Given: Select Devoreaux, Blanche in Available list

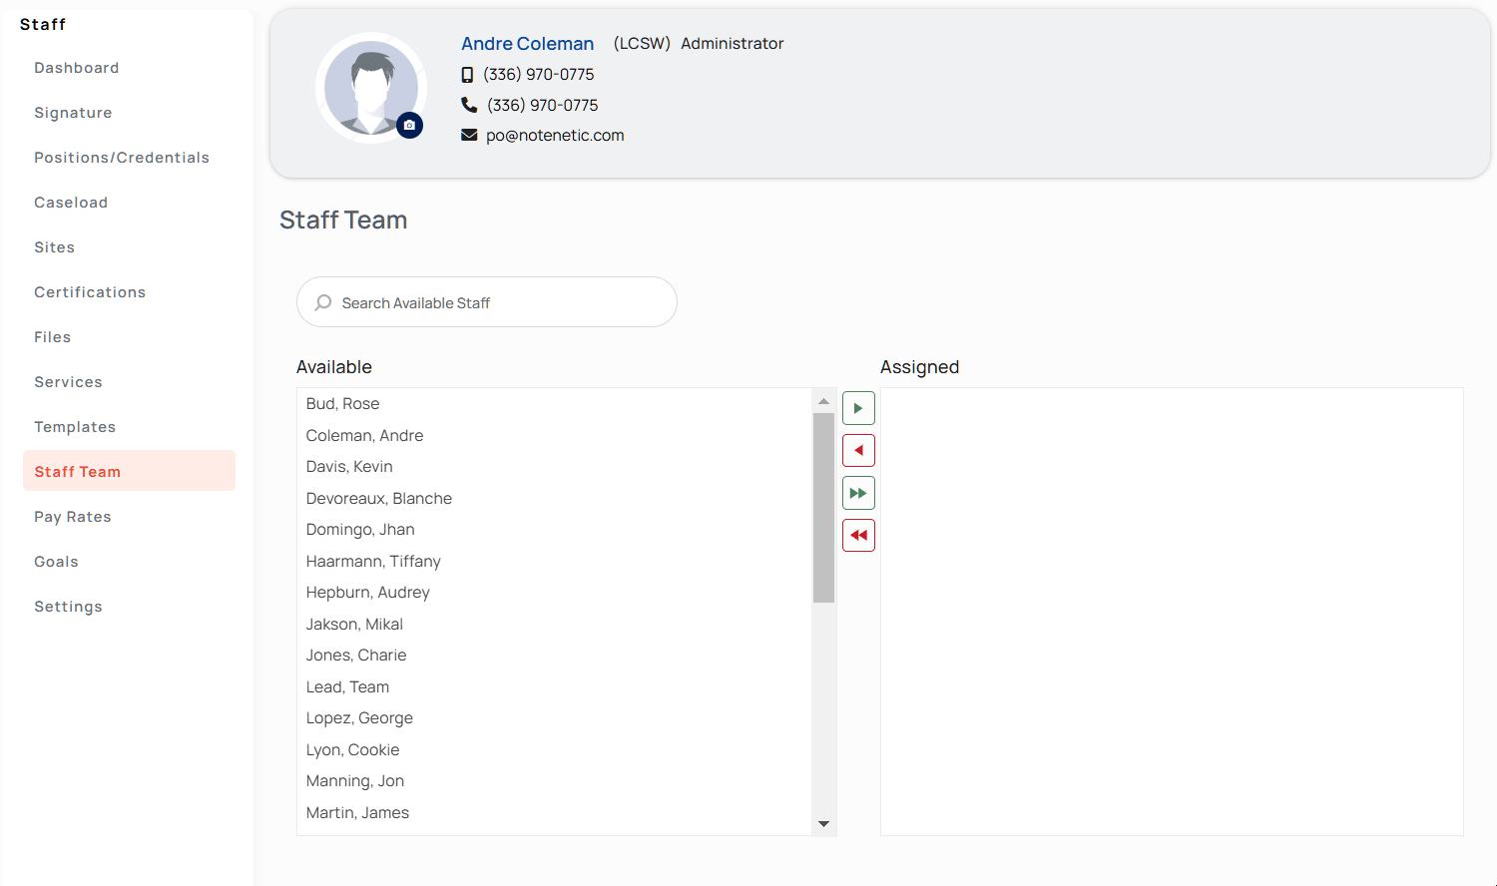Looking at the screenshot, I should 555,499.
